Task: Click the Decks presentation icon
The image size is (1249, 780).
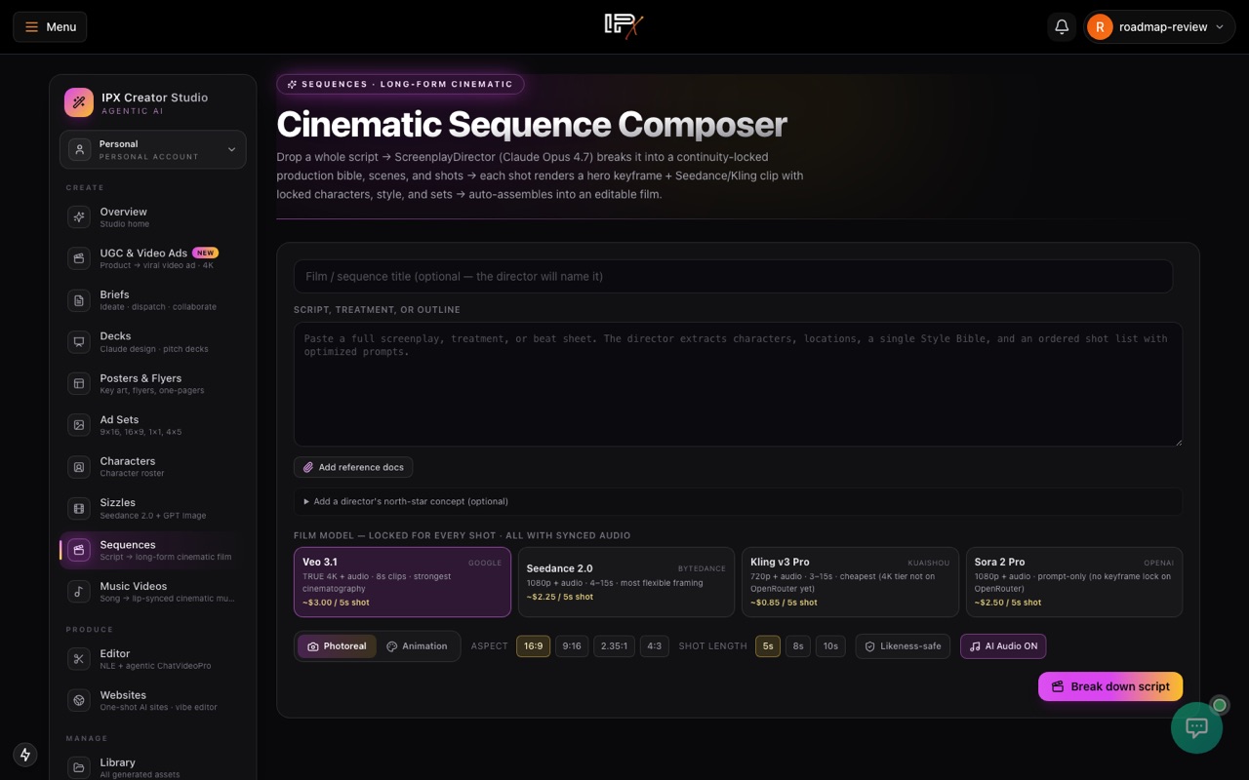Action: 79,341
